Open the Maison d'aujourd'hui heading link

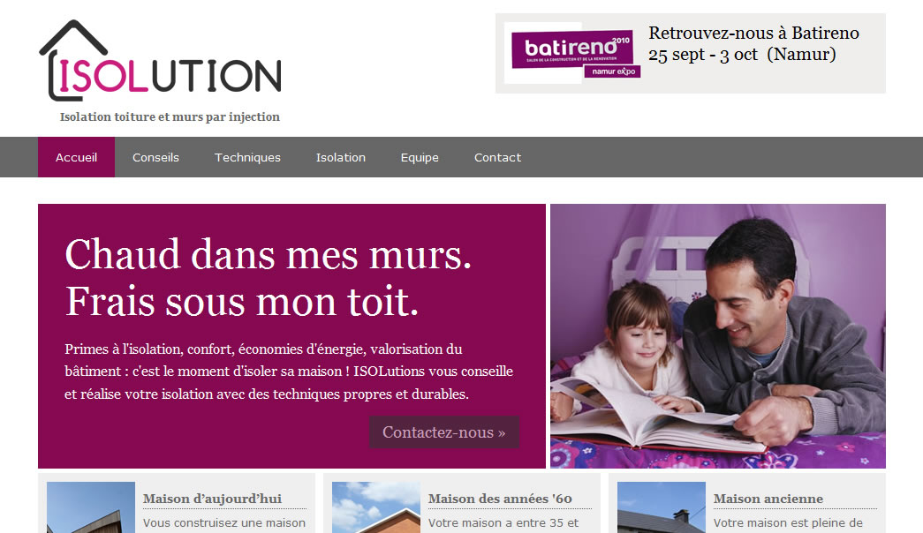point(212,499)
